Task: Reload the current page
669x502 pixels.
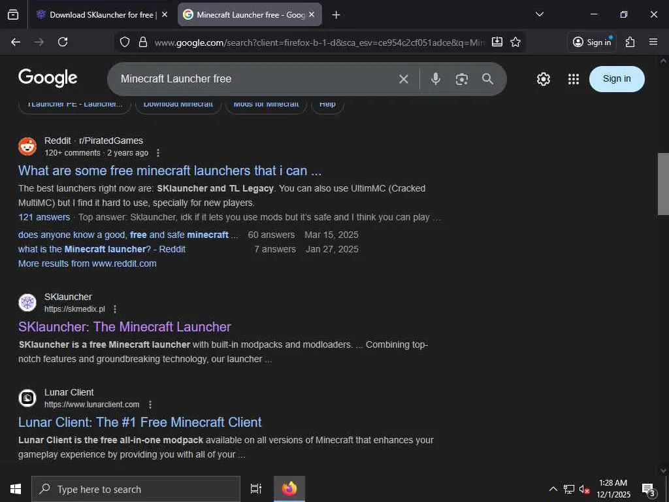Action: click(x=63, y=42)
